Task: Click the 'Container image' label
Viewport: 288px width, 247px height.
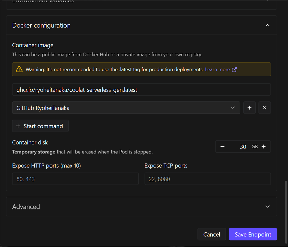Action: pos(33,45)
